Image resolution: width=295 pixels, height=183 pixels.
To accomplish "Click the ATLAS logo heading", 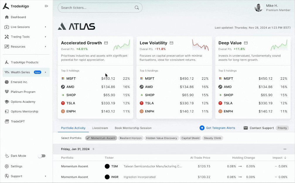I will pos(76,27).
